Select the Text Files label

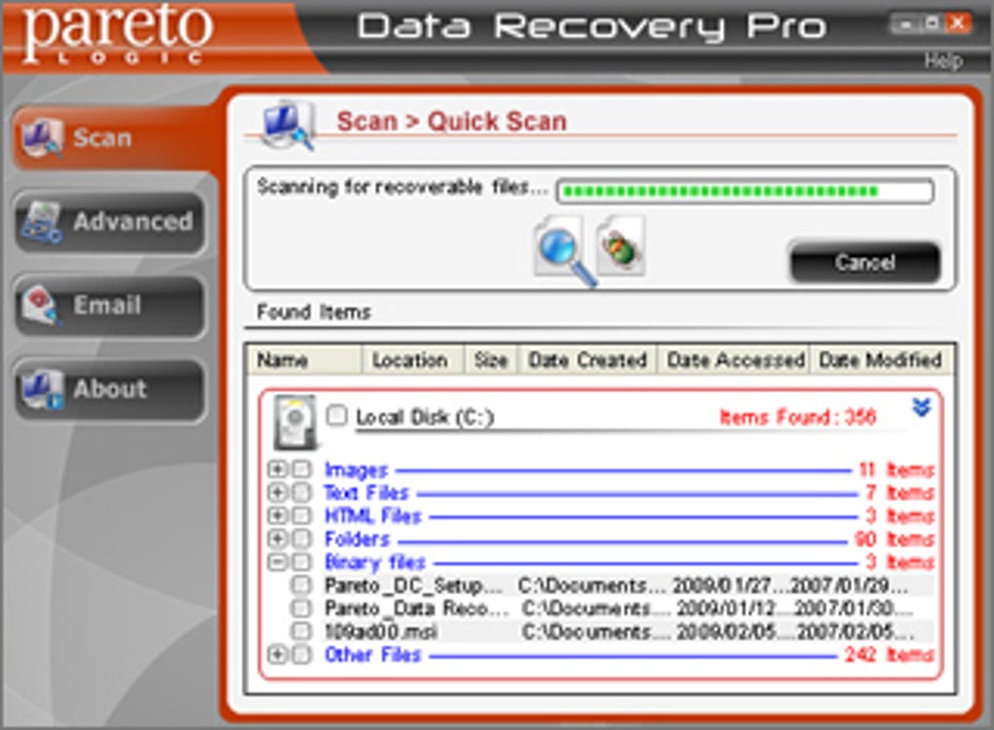tap(366, 493)
